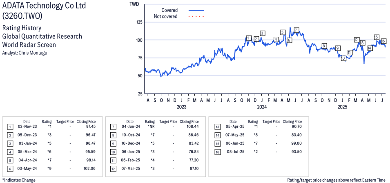
Task: Click World Radar Screen text
Action: click(x=29, y=45)
